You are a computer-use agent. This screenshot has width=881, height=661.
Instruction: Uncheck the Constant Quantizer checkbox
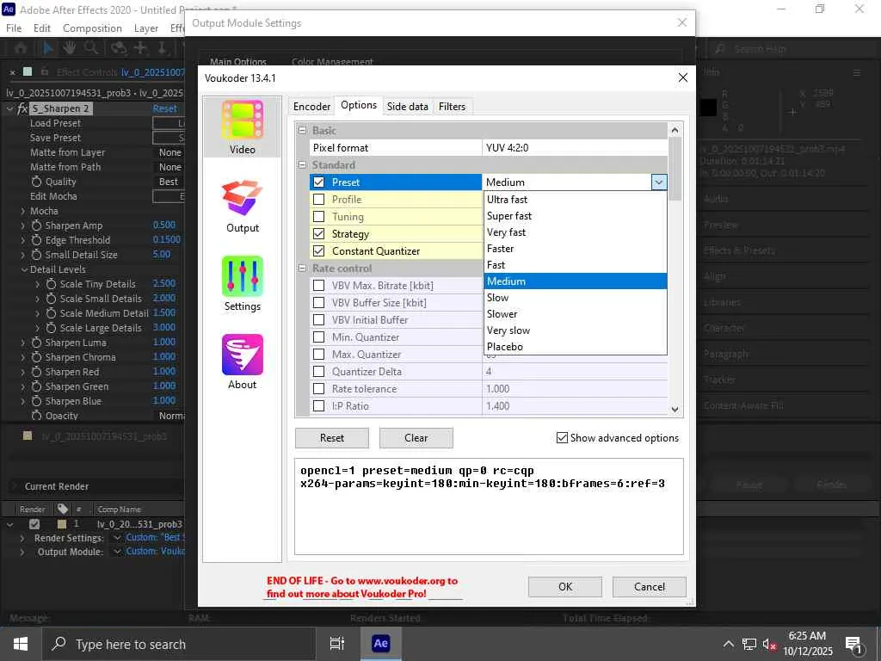tap(318, 250)
